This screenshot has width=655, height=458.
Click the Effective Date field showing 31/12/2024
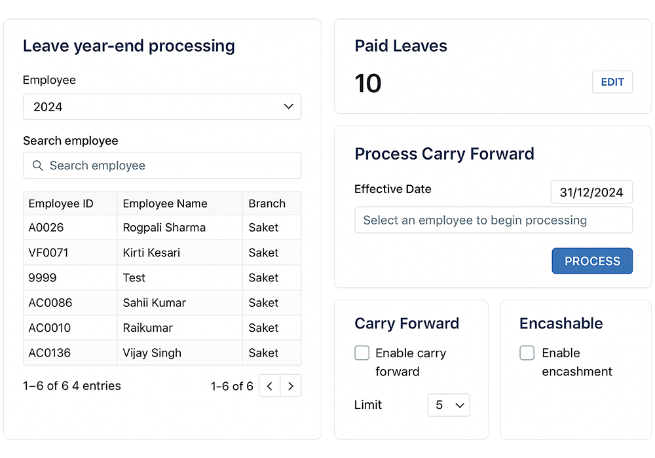[591, 192]
